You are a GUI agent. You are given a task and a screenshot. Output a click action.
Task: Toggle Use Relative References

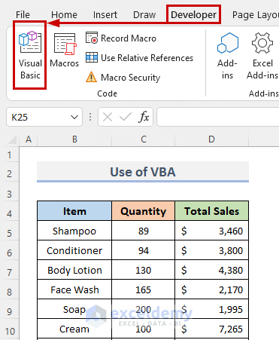pos(139,58)
